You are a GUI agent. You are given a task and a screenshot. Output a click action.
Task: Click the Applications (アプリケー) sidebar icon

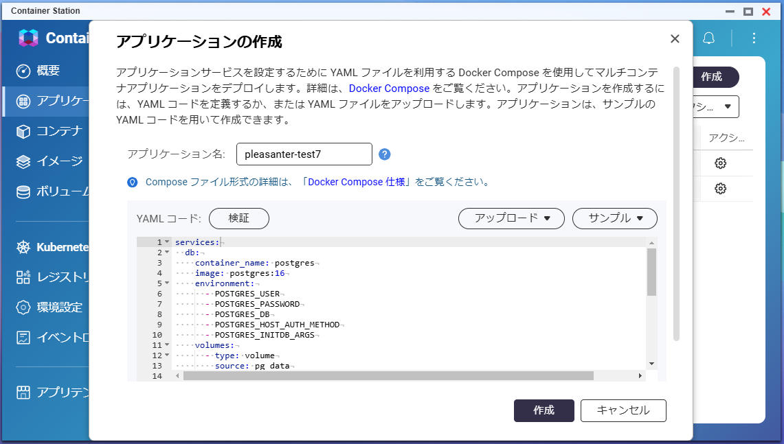(23, 102)
